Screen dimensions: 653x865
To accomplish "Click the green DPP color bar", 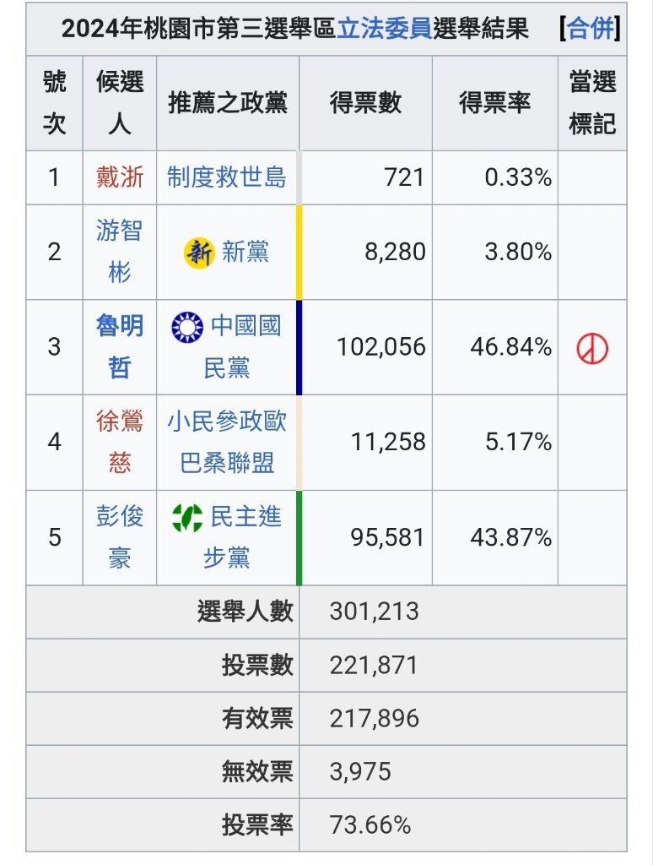I will coord(300,538).
